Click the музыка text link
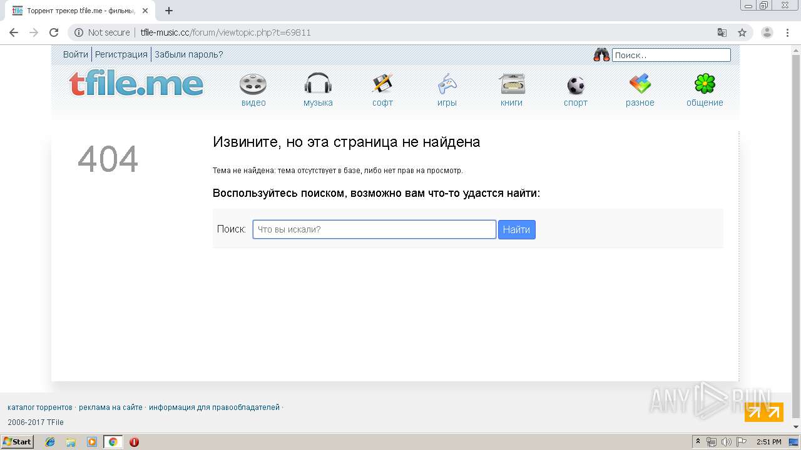 pos(318,103)
